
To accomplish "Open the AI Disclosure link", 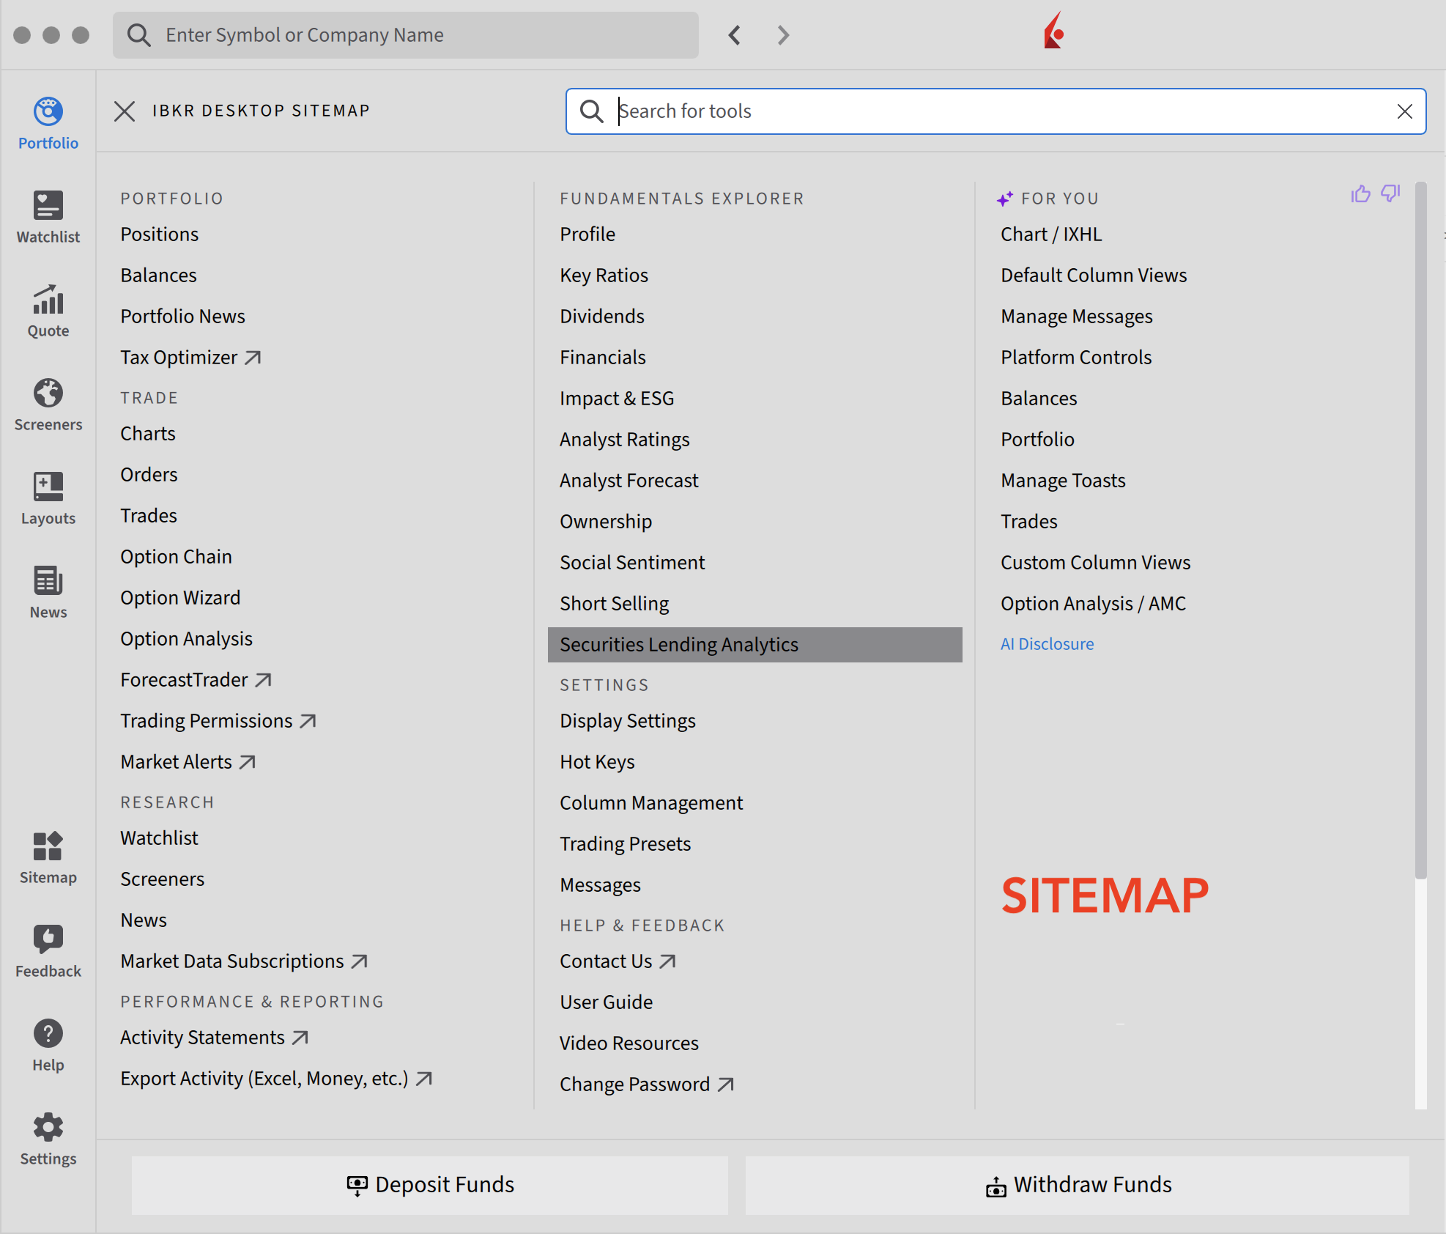I will pyautogui.click(x=1047, y=644).
